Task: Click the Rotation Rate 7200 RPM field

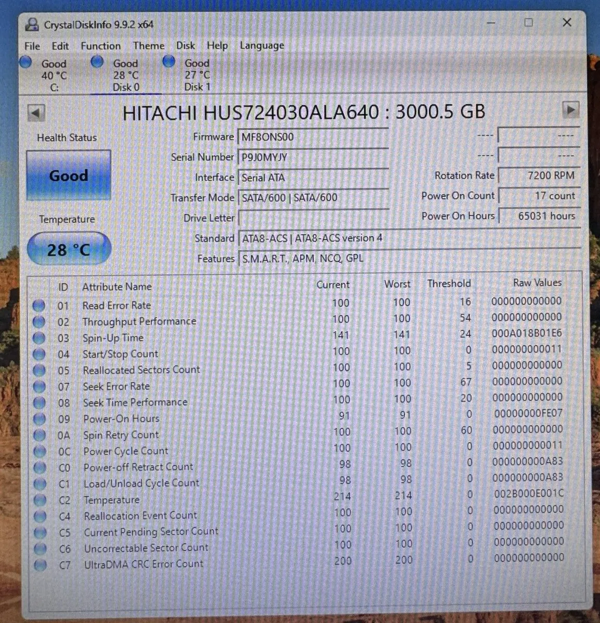Action: (538, 175)
